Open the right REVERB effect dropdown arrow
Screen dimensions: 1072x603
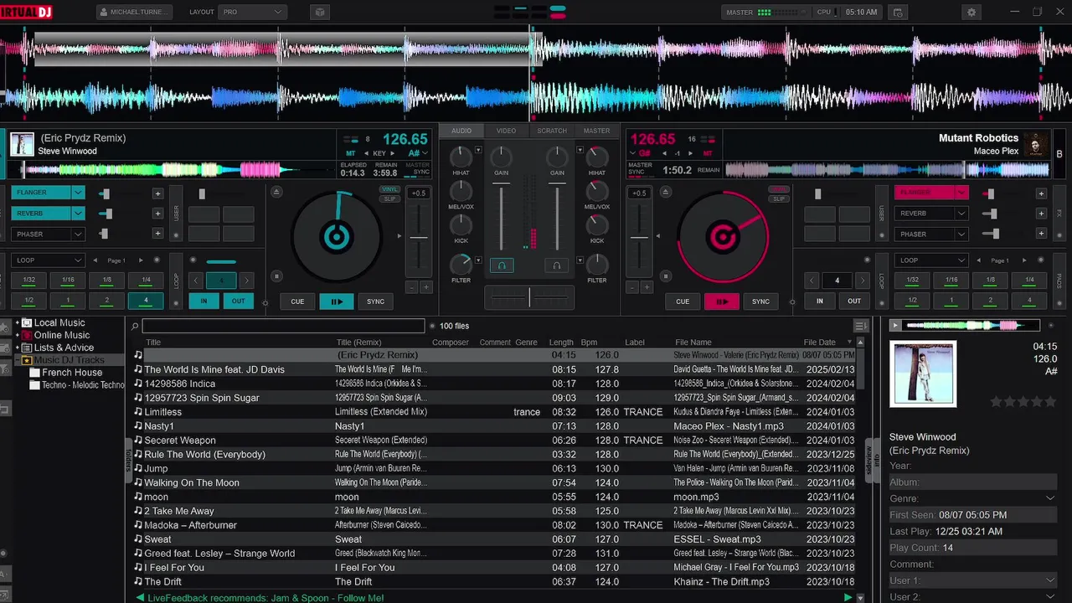(x=961, y=214)
